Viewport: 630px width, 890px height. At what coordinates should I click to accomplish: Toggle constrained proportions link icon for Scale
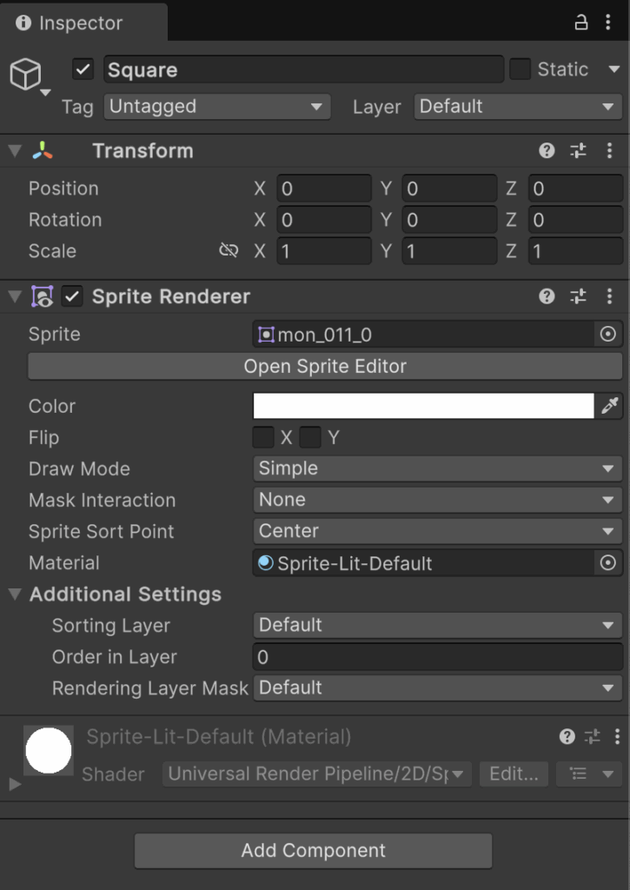click(229, 250)
